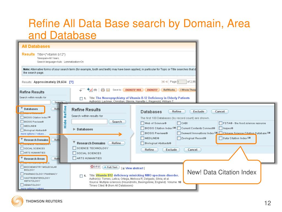The height and width of the screenshot is (212, 282).
Task: Check Biological Abstracts in Databases popup
Action: tap(142, 143)
